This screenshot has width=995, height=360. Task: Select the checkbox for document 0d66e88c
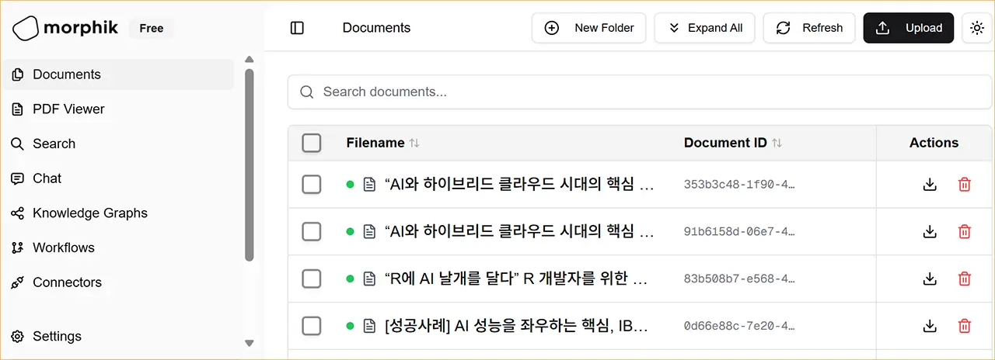[312, 326]
